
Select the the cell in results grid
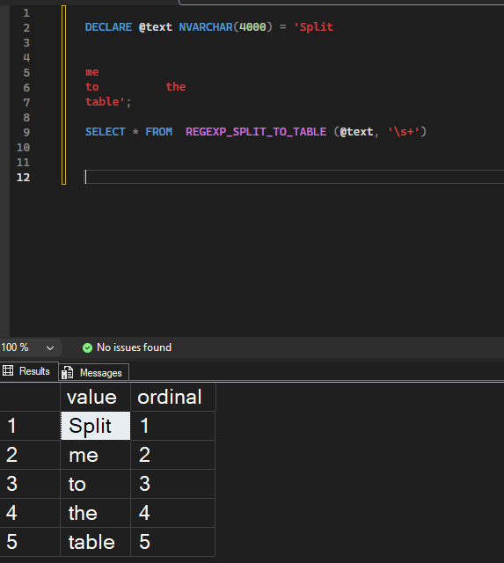[x=96, y=513]
